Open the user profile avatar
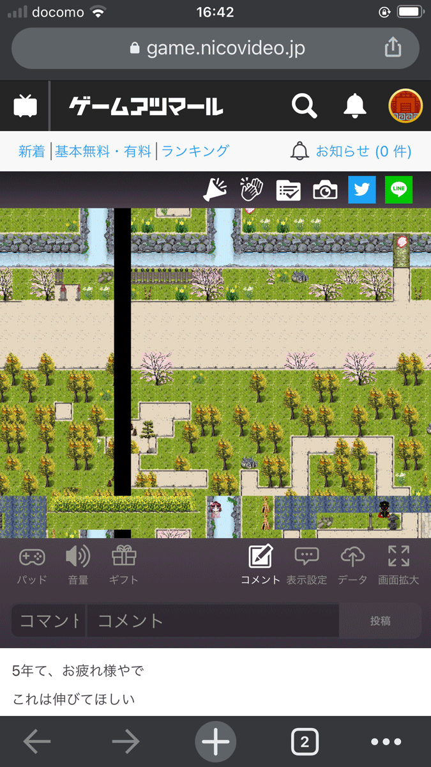This screenshot has width=431, height=767. (405, 106)
